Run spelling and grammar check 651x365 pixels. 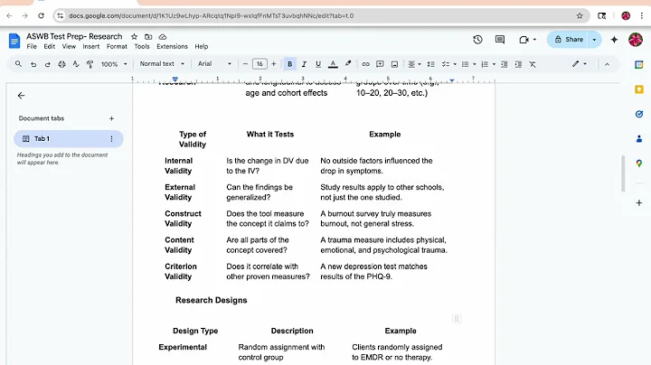(76, 64)
